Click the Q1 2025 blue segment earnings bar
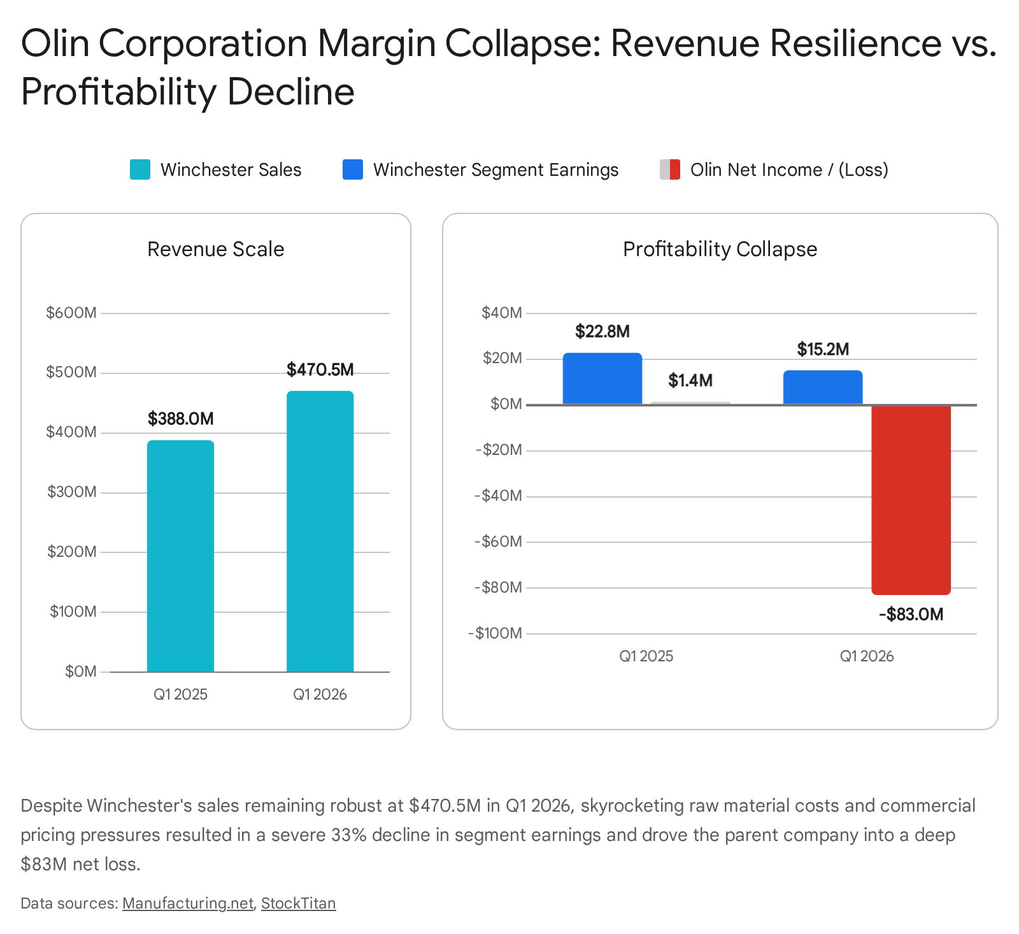The height and width of the screenshot is (934, 1019). coord(602,378)
